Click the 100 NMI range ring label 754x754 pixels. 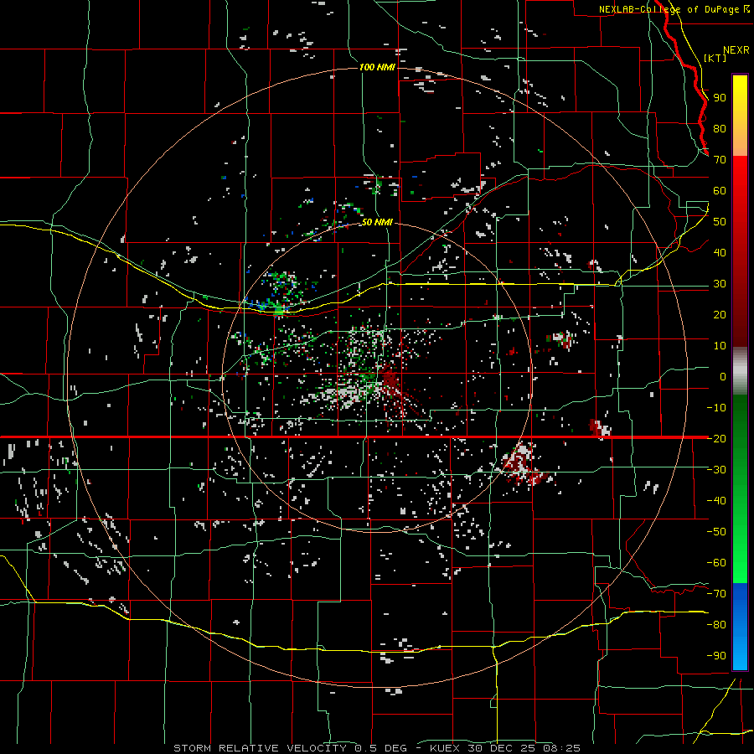(x=377, y=67)
